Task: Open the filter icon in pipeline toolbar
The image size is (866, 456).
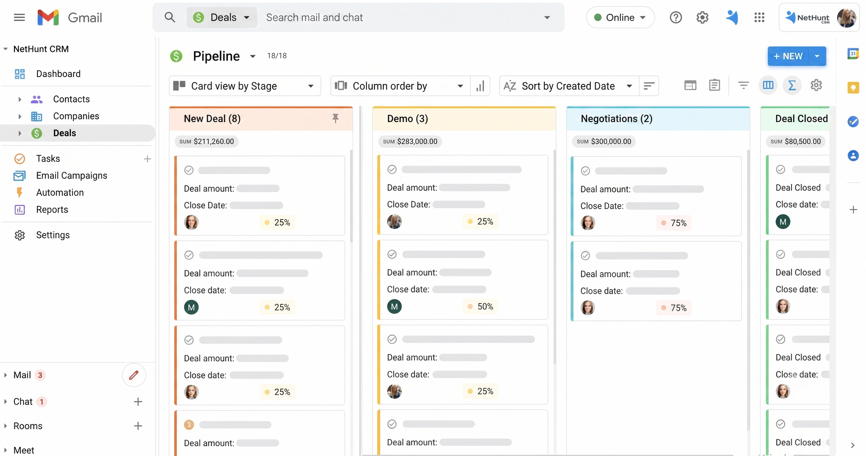Action: click(743, 85)
